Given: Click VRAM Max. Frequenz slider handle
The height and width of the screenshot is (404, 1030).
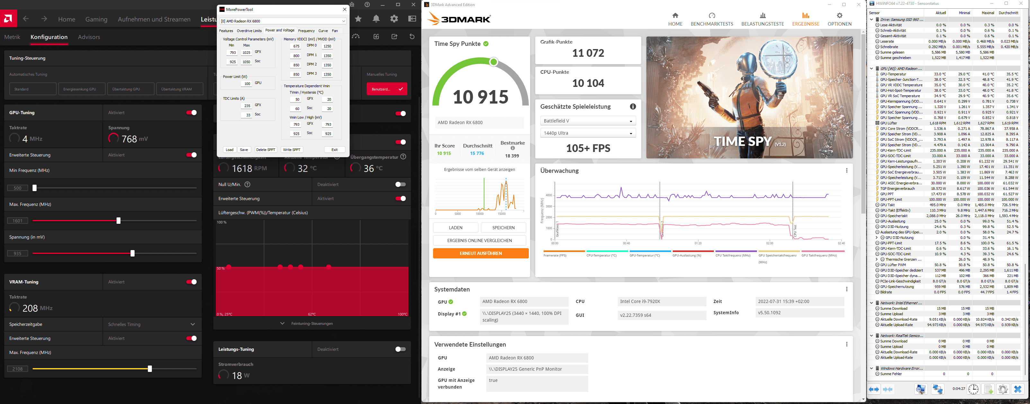Looking at the screenshot, I should [149, 369].
